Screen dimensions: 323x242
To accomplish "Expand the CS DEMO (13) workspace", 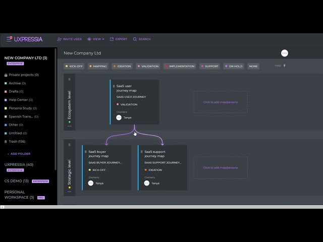I will pyautogui.click(x=17, y=181).
